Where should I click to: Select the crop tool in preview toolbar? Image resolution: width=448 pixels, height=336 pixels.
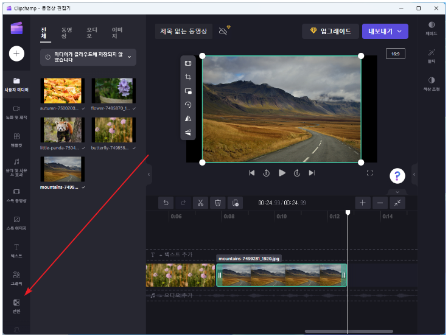click(188, 77)
